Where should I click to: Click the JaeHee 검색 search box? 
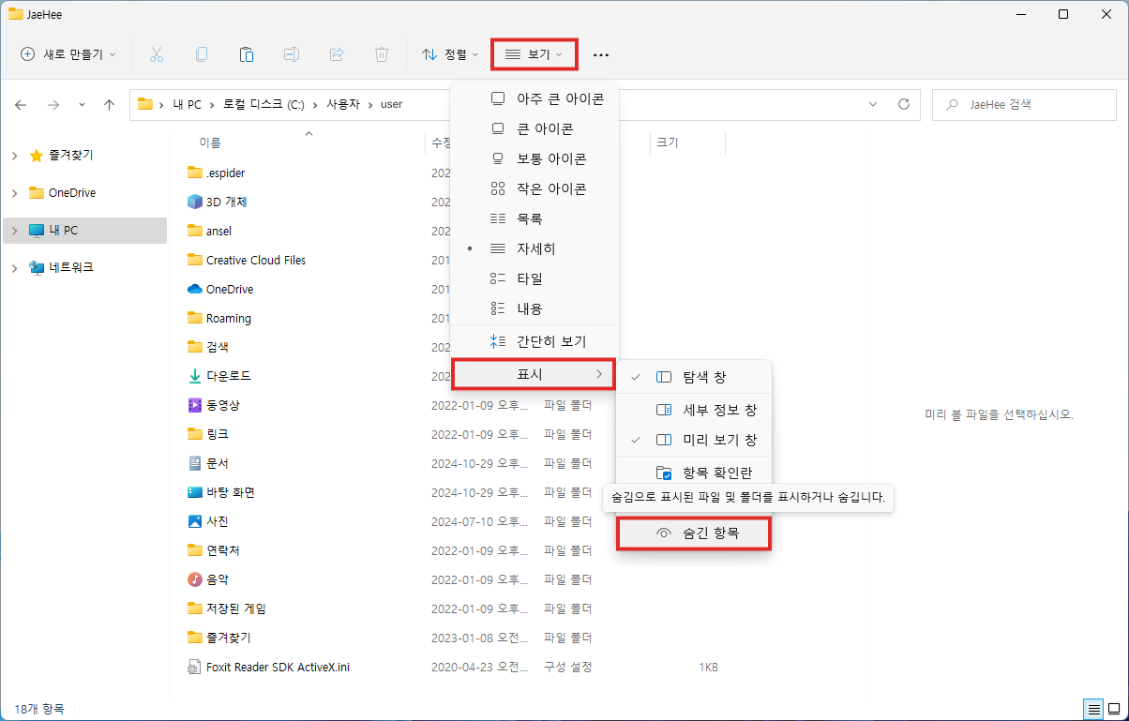pos(1025,104)
